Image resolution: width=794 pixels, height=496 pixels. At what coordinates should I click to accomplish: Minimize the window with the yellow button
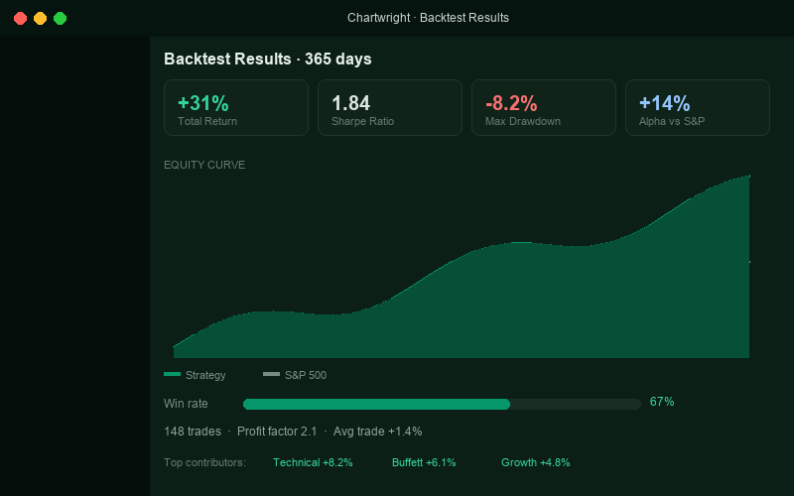(40, 18)
